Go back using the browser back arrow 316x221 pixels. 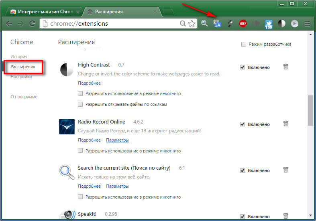pos(9,24)
